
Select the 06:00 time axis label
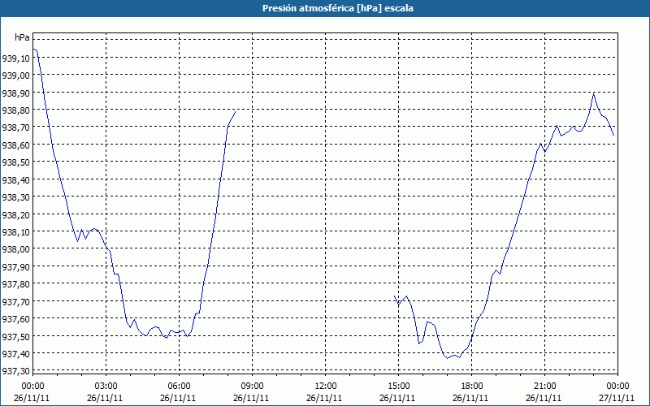(x=179, y=387)
